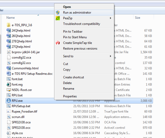
Task: Click the green PeaZip icon
Action: click(x=58, y=18)
